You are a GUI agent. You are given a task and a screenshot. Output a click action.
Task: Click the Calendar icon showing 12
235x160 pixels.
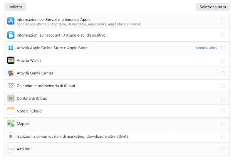click(x=11, y=86)
